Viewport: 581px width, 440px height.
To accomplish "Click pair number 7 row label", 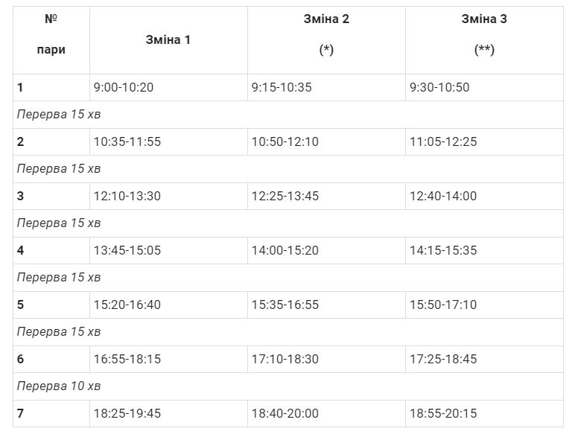I will coord(21,414).
